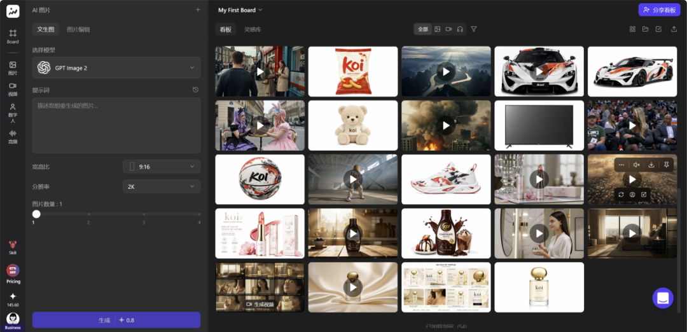Viewport: 687px width, 332px height.
Task: Open the Koi basketball thumbnail
Action: click(260, 179)
